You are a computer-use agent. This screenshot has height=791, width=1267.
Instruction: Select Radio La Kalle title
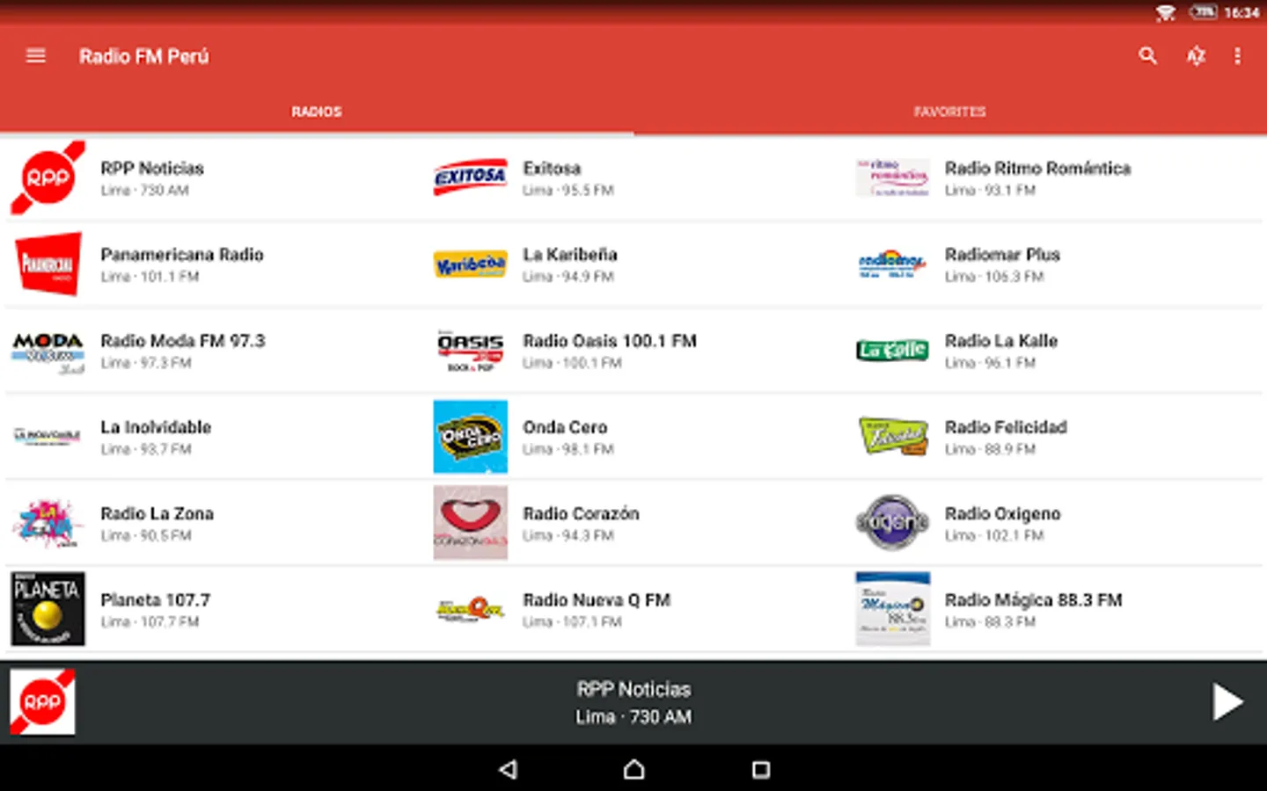tap(1001, 340)
